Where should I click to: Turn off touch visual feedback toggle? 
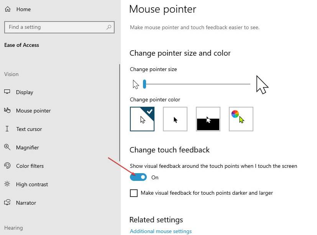pyautogui.click(x=138, y=177)
